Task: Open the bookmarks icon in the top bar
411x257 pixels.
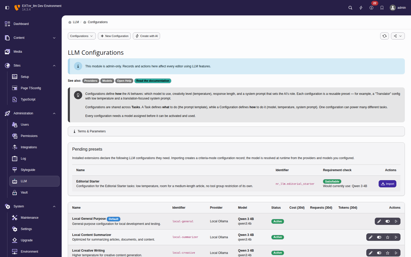Action: point(382,8)
